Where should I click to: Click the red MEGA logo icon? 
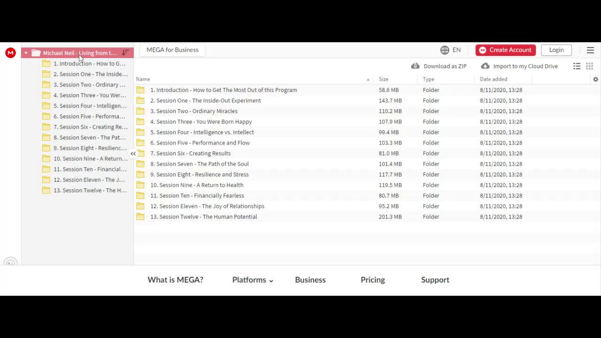click(10, 53)
